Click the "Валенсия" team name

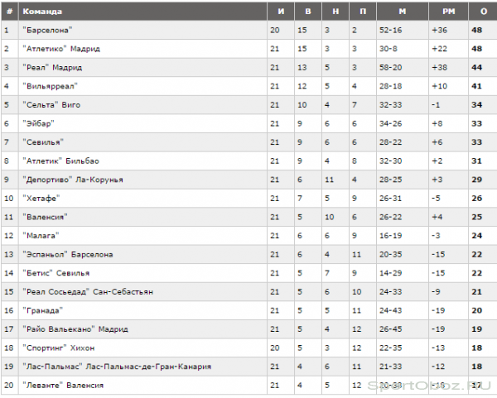tap(45, 217)
